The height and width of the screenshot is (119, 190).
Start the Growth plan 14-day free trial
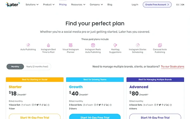click(x=95, y=117)
